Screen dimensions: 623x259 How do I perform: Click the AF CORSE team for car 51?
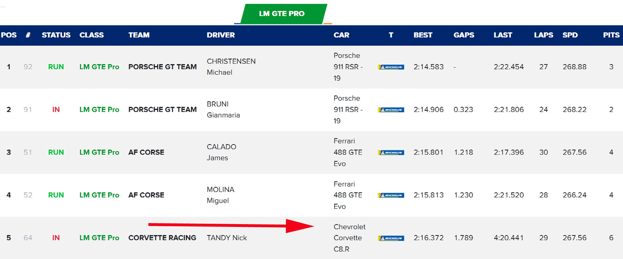(x=146, y=152)
